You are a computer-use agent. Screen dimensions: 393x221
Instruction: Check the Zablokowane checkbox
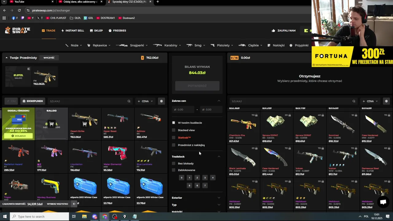pos(173,170)
